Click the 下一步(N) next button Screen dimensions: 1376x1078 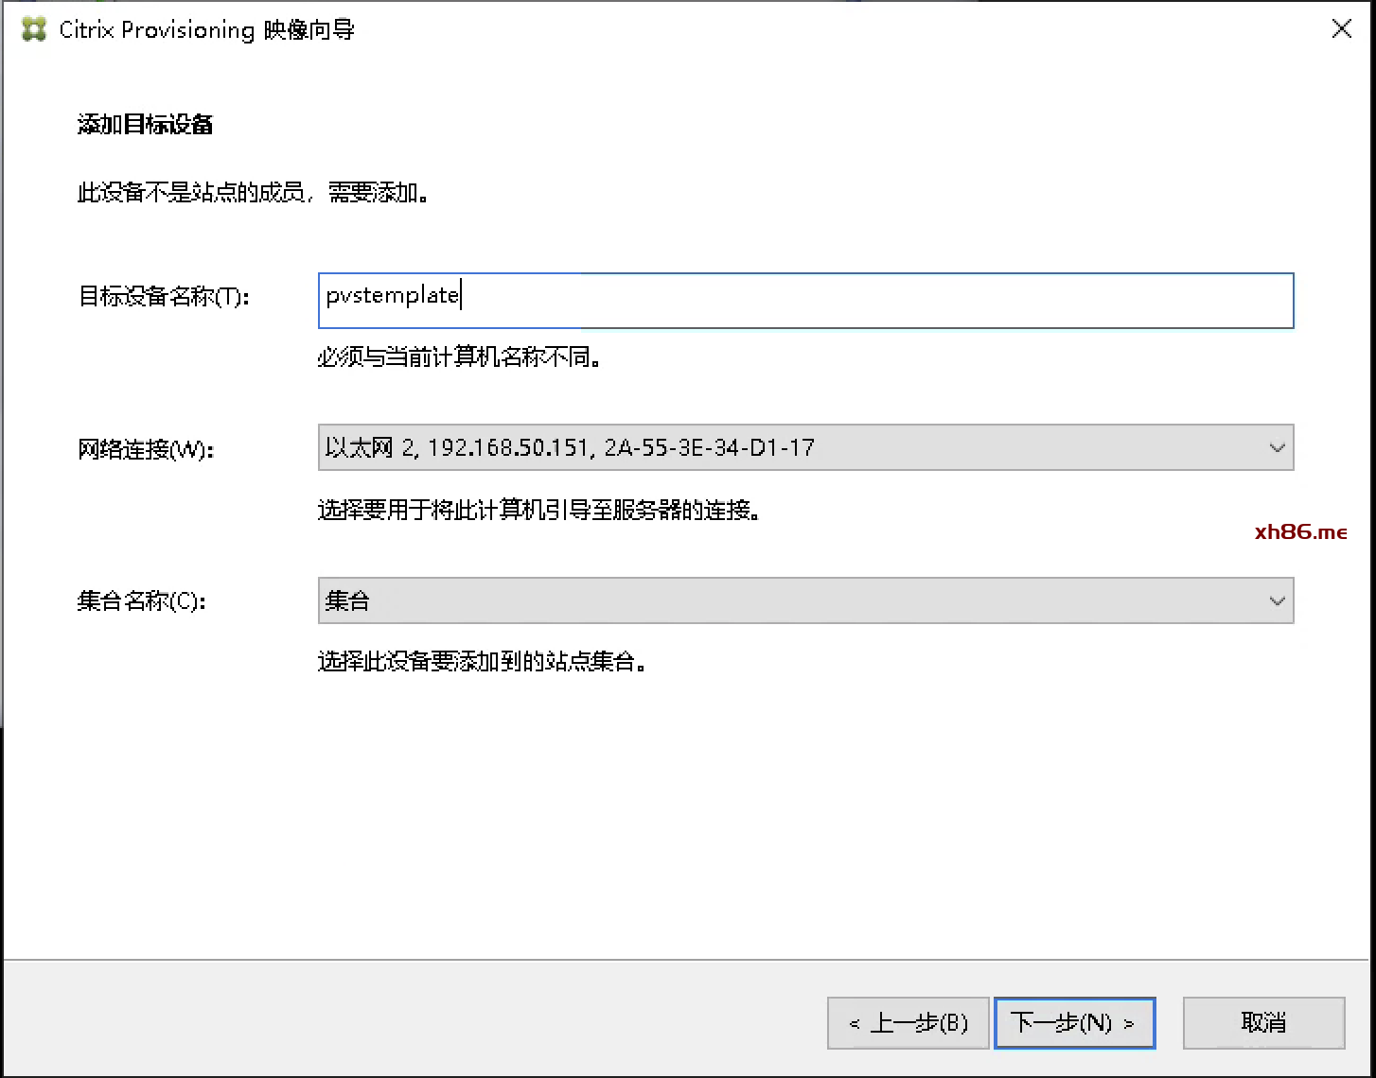(1075, 1023)
